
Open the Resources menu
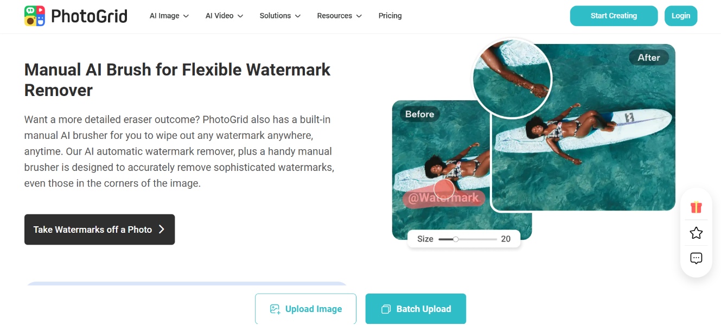339,16
